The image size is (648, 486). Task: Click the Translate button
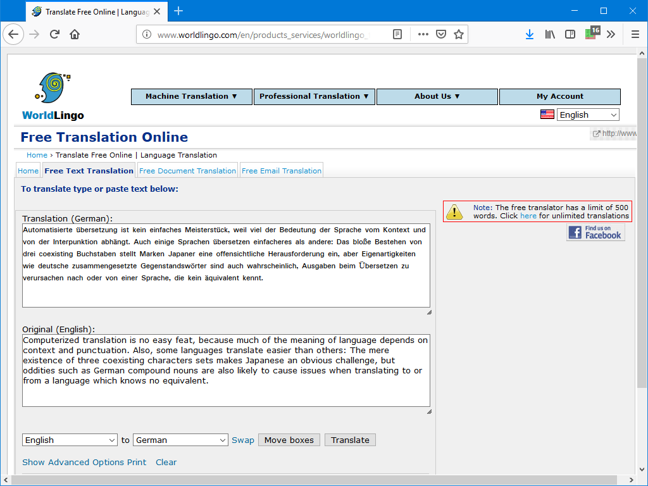(x=350, y=439)
